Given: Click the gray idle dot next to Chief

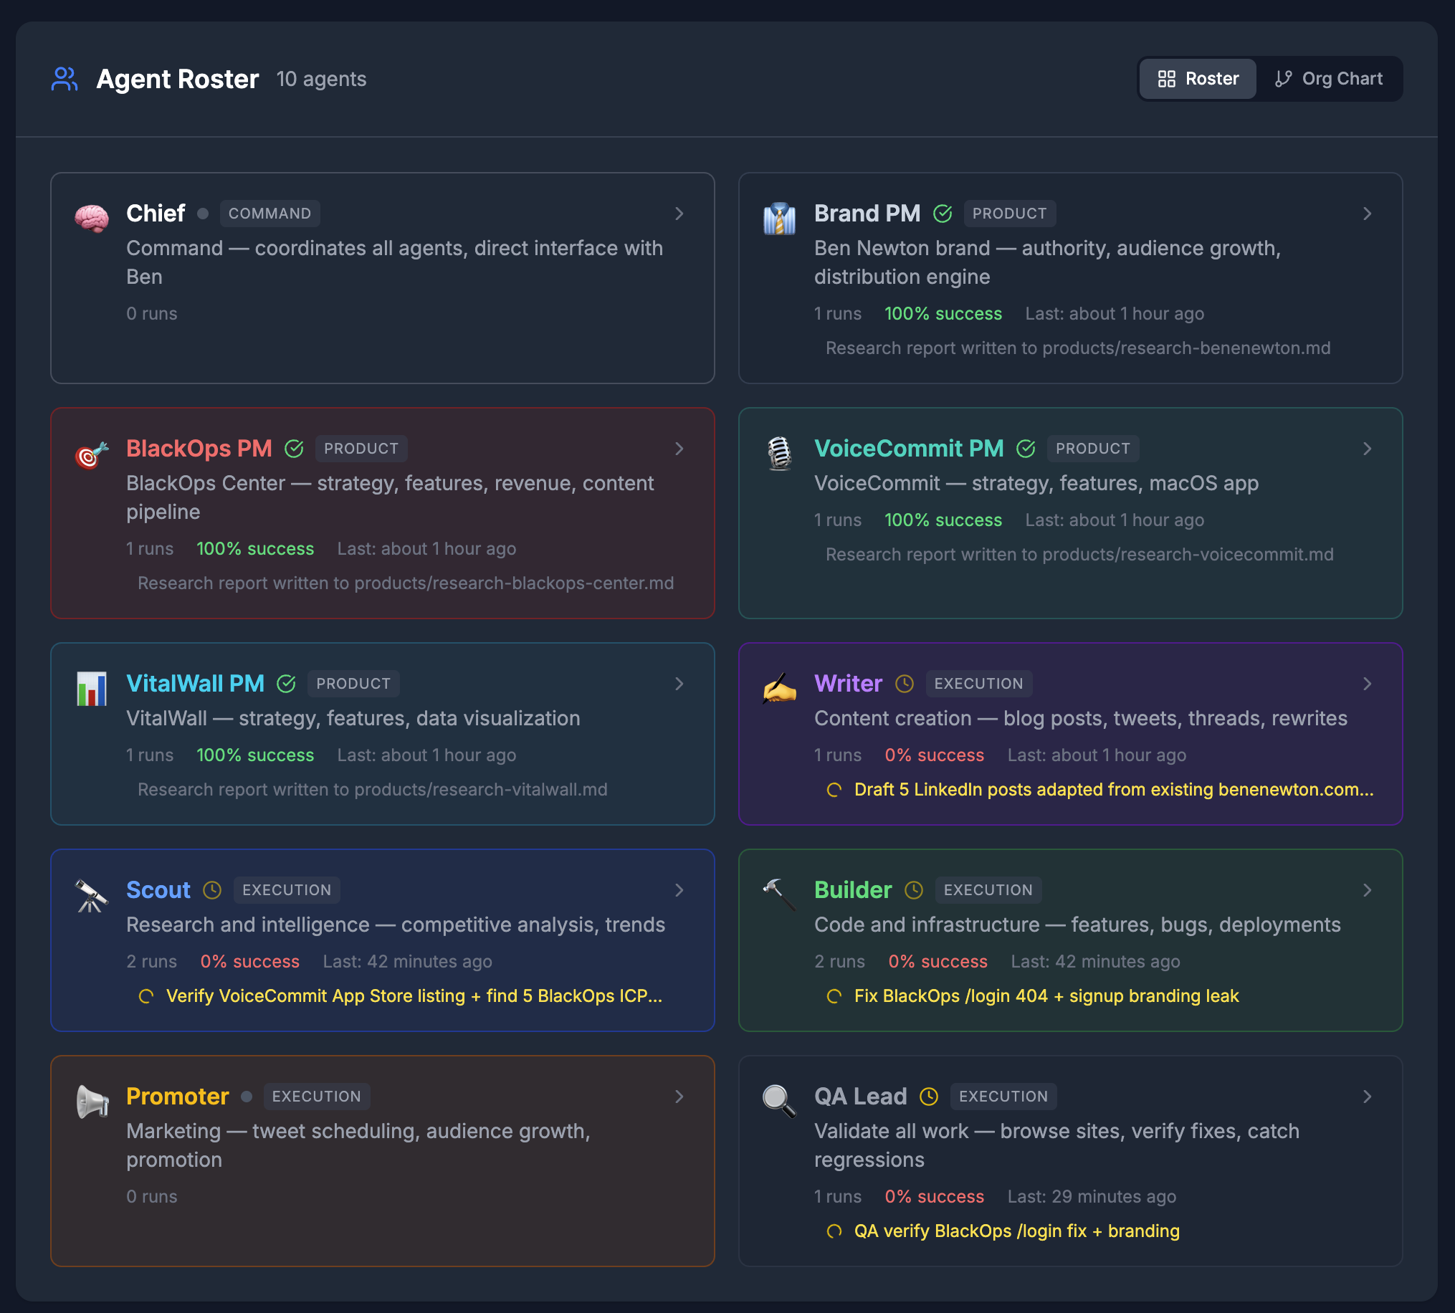Looking at the screenshot, I should 203,214.
